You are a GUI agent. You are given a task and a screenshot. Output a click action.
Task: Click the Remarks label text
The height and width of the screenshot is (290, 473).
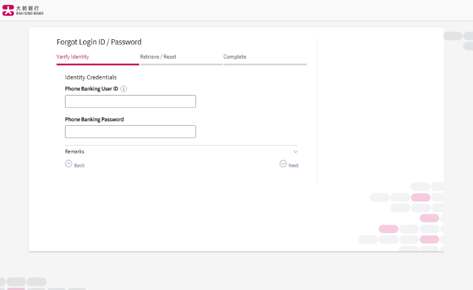click(75, 151)
